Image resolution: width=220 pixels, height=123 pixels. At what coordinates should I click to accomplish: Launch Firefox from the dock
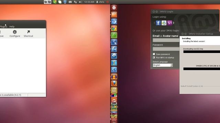(114, 83)
